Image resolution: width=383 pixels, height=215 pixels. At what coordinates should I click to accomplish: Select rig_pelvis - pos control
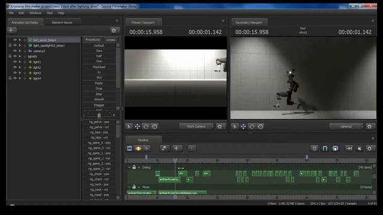coord(99,122)
